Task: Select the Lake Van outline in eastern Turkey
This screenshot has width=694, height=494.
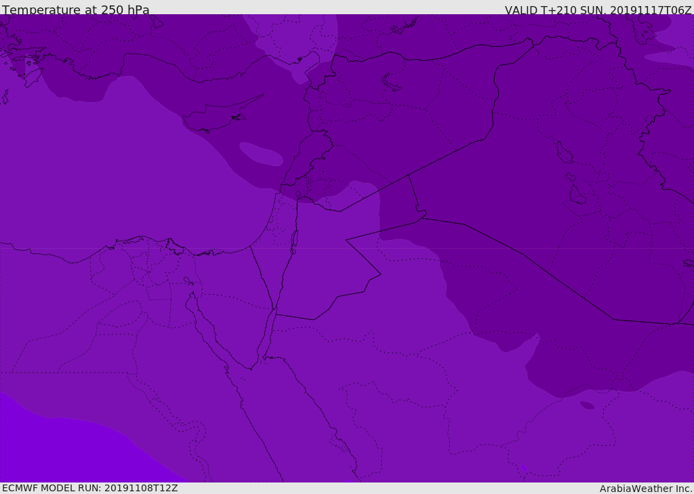Action: 392,82
